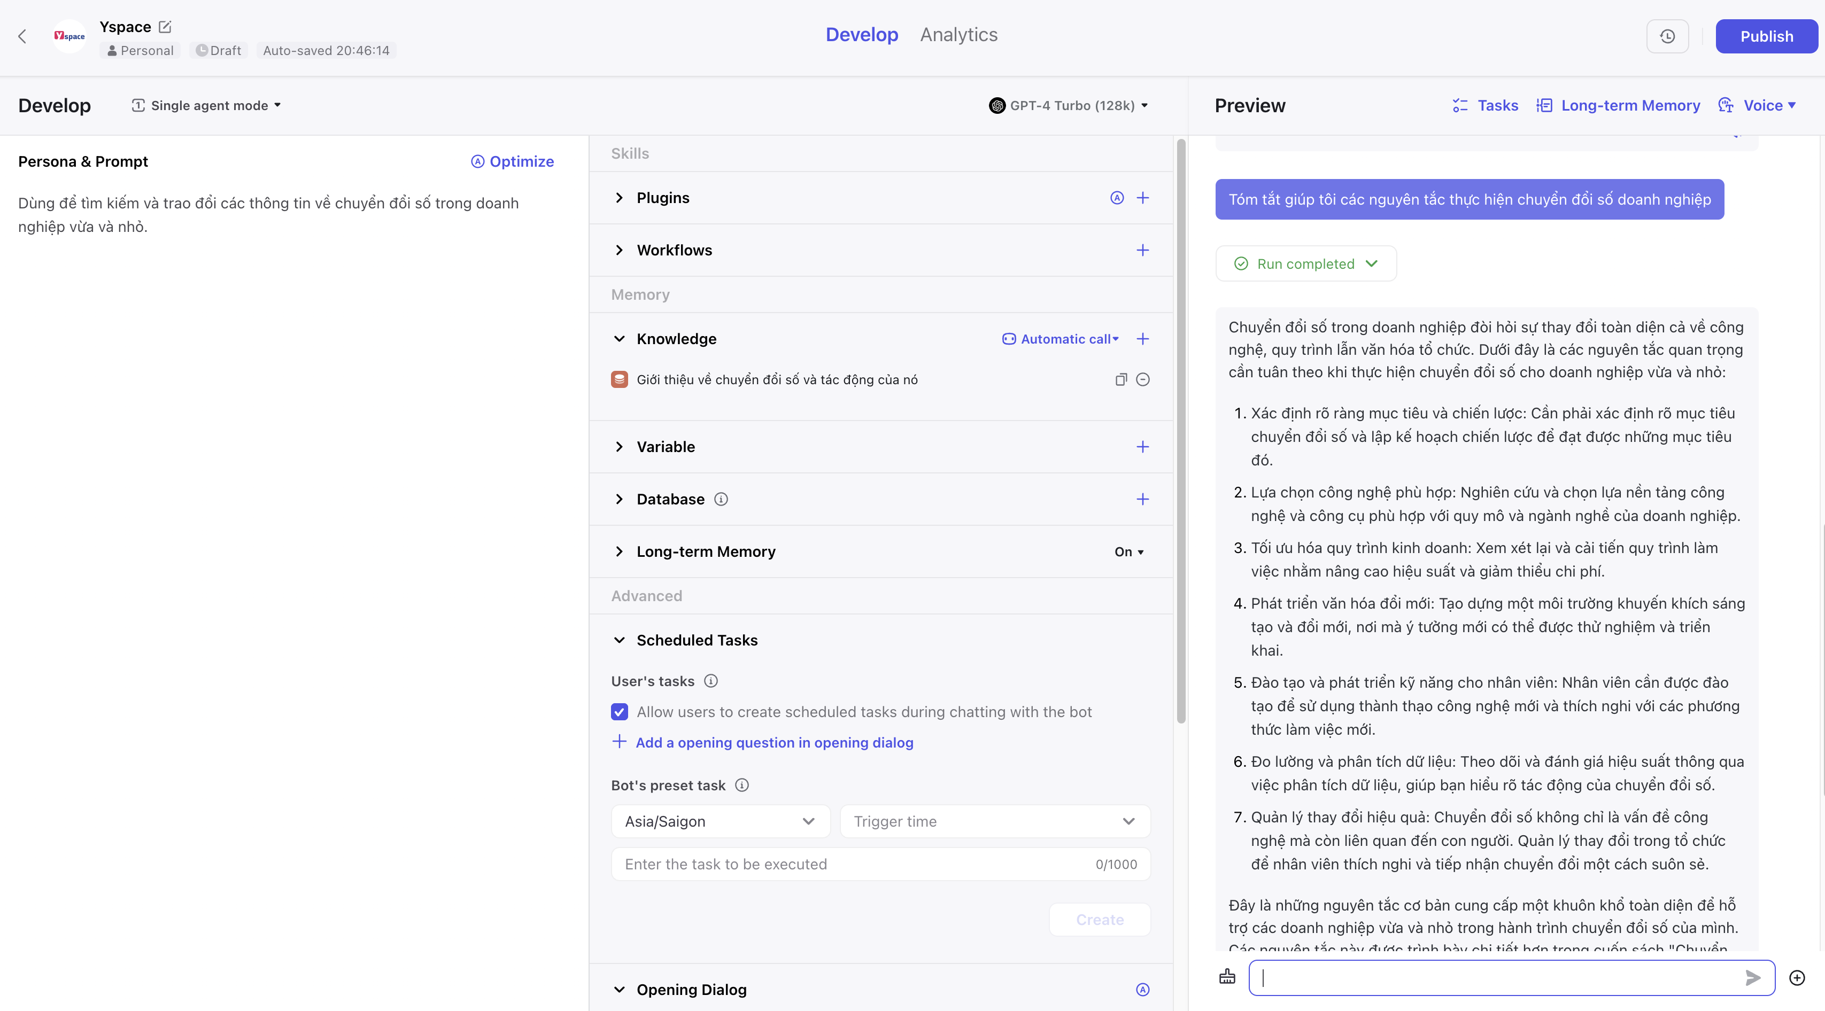
Task: Click the Yspace bot avatar logo
Action: click(x=69, y=36)
